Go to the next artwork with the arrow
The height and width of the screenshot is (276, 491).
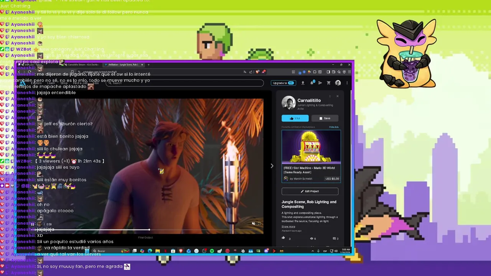[x=272, y=166]
